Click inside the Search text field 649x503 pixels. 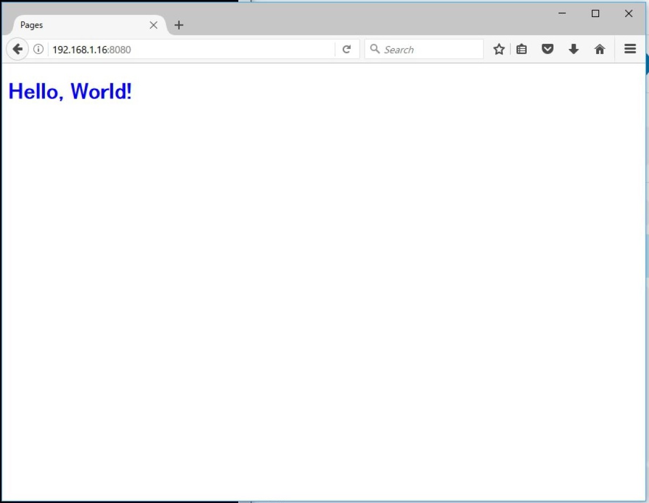[429, 50]
